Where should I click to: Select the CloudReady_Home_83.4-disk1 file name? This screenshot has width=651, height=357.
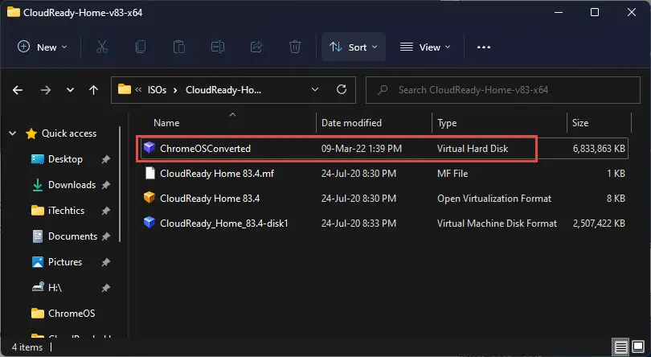tap(223, 224)
